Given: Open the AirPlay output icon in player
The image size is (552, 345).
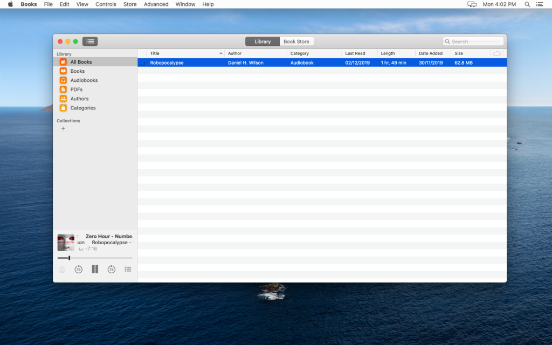Looking at the screenshot, I should 62,270.
